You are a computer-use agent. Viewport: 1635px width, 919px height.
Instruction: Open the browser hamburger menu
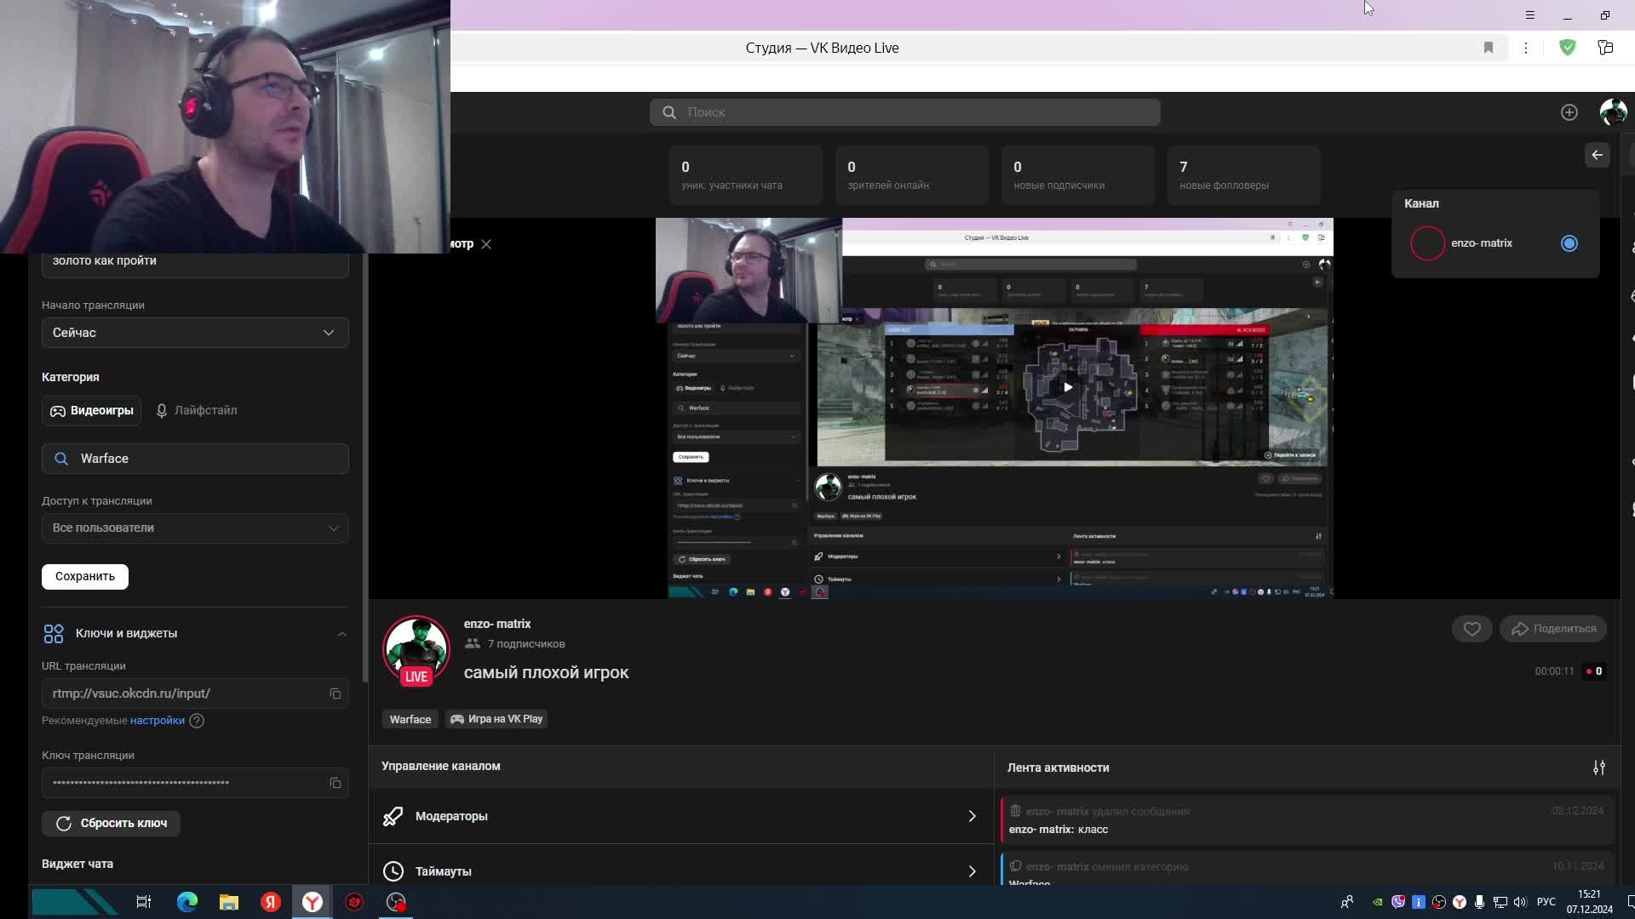[1529, 15]
